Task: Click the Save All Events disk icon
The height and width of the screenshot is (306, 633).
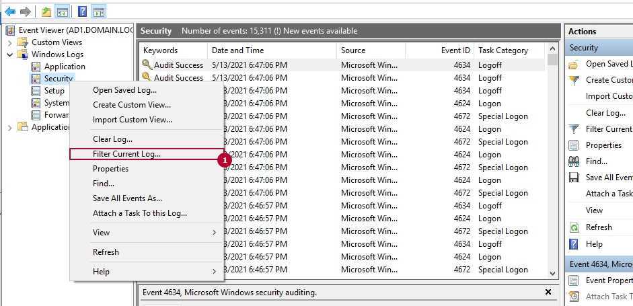Action: (574, 178)
